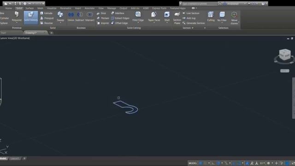The width and height of the screenshot is (295, 166).
Task: Apply the Subtract boolean
Action: pyautogui.click(x=80, y=17)
